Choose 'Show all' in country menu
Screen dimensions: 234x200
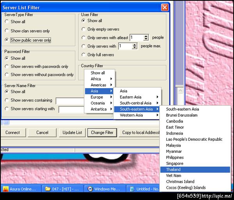coord(99,73)
